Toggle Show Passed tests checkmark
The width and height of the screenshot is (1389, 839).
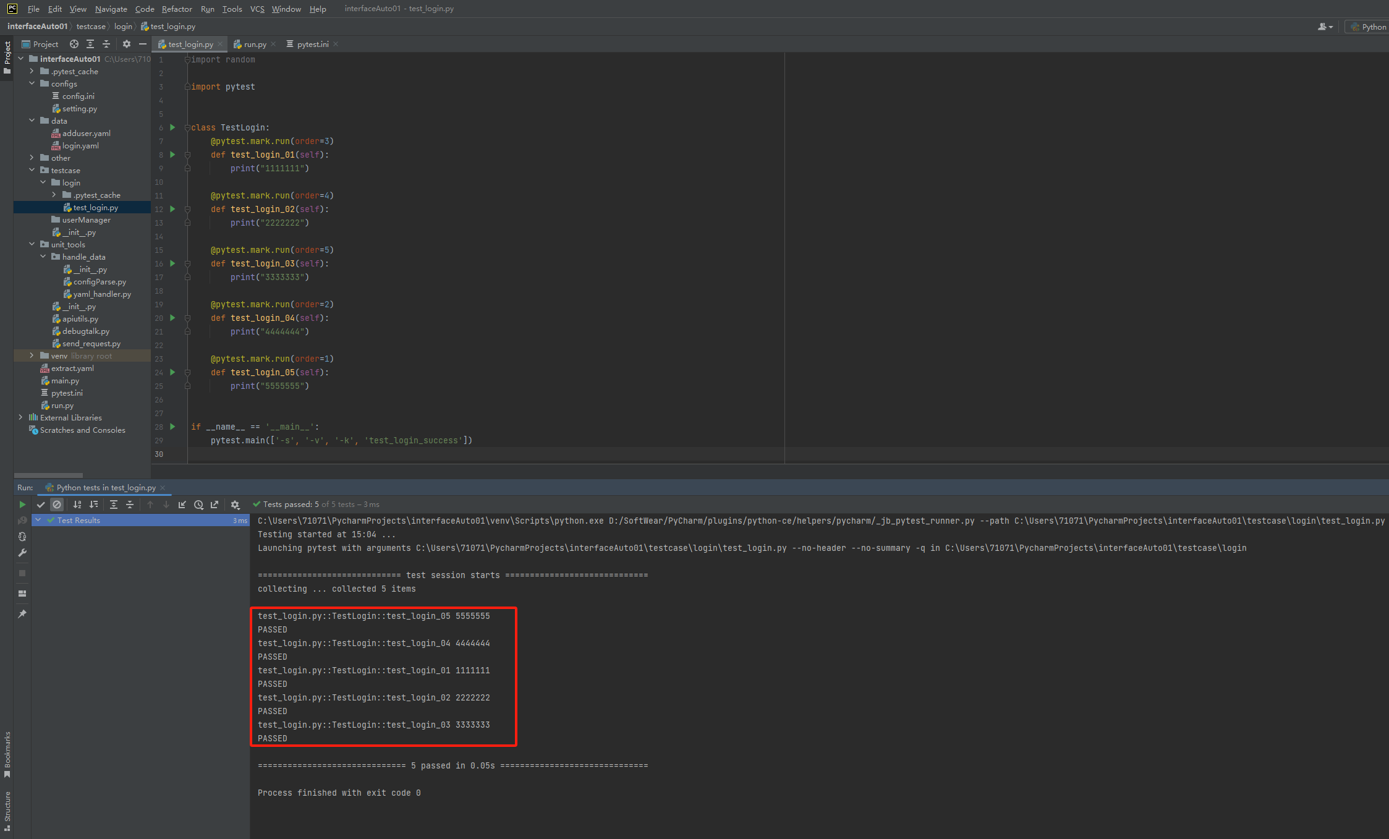41,505
